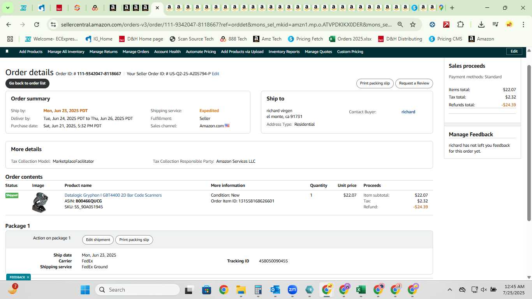Open a new browser tab

[452, 8]
